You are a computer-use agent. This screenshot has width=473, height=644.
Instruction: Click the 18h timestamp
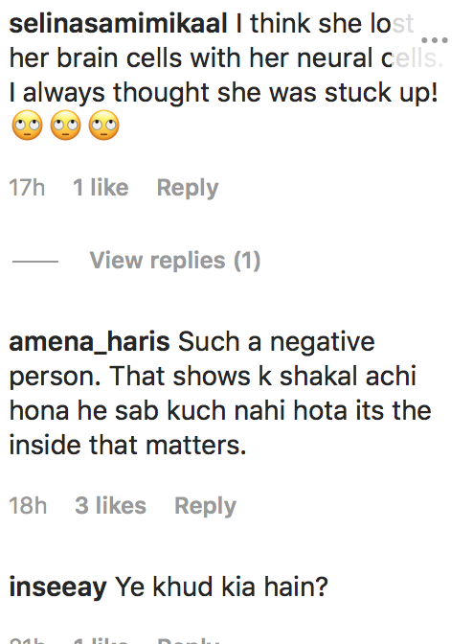[x=28, y=506]
